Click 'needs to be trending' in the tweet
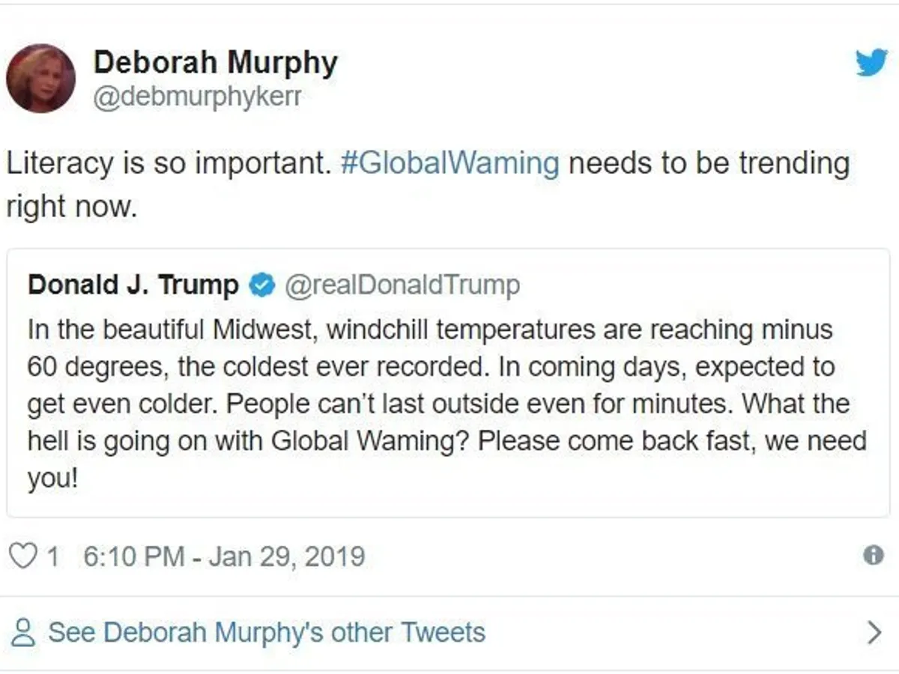The height and width of the screenshot is (674, 899). 708,163
